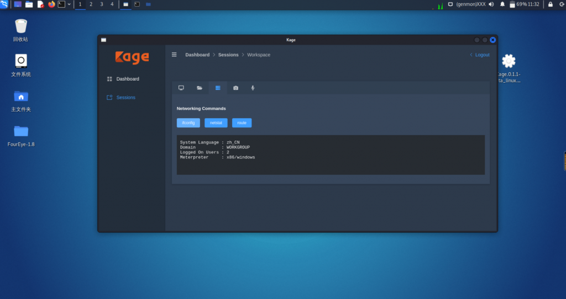This screenshot has height=299, width=566.
Task: Open the file manager folder tab icon
Action: pyautogui.click(x=199, y=88)
